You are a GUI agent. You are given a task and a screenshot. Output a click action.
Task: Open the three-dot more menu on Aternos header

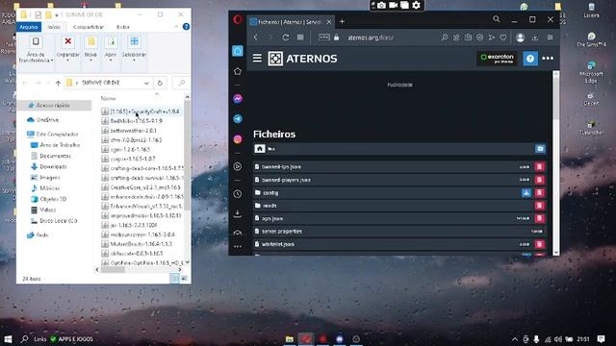(x=548, y=59)
